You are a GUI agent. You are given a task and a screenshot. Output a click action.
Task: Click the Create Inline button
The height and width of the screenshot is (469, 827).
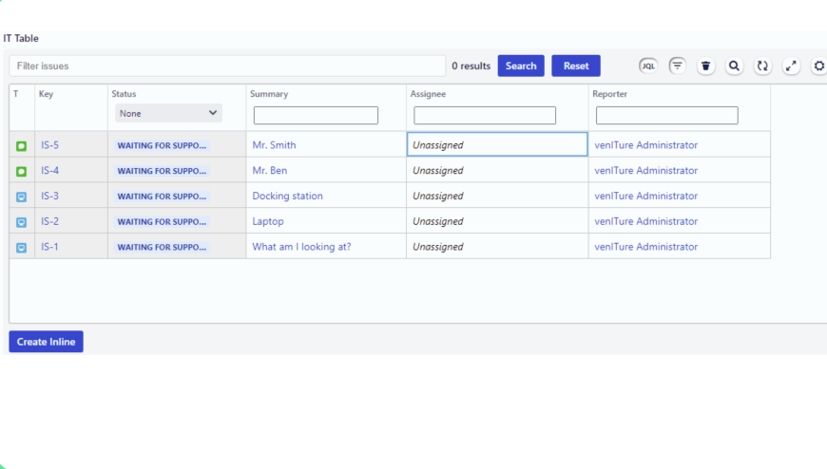[46, 342]
